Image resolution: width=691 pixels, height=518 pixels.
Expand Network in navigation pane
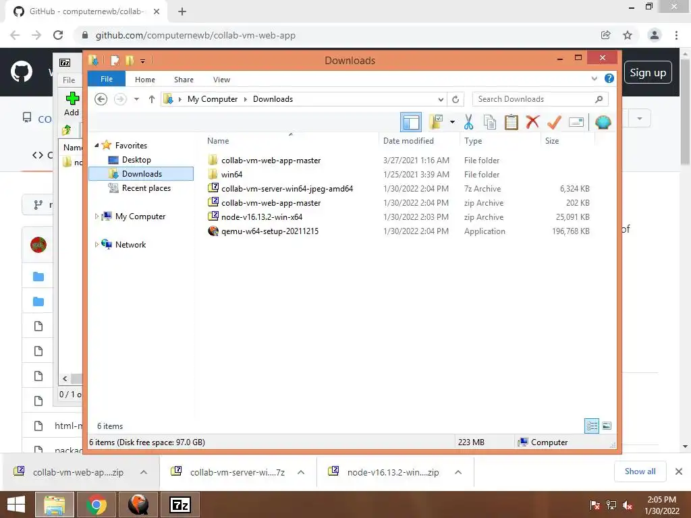[96, 244]
